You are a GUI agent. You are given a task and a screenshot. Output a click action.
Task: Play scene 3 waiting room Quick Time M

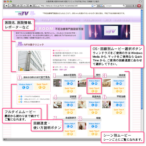(120, 91)
